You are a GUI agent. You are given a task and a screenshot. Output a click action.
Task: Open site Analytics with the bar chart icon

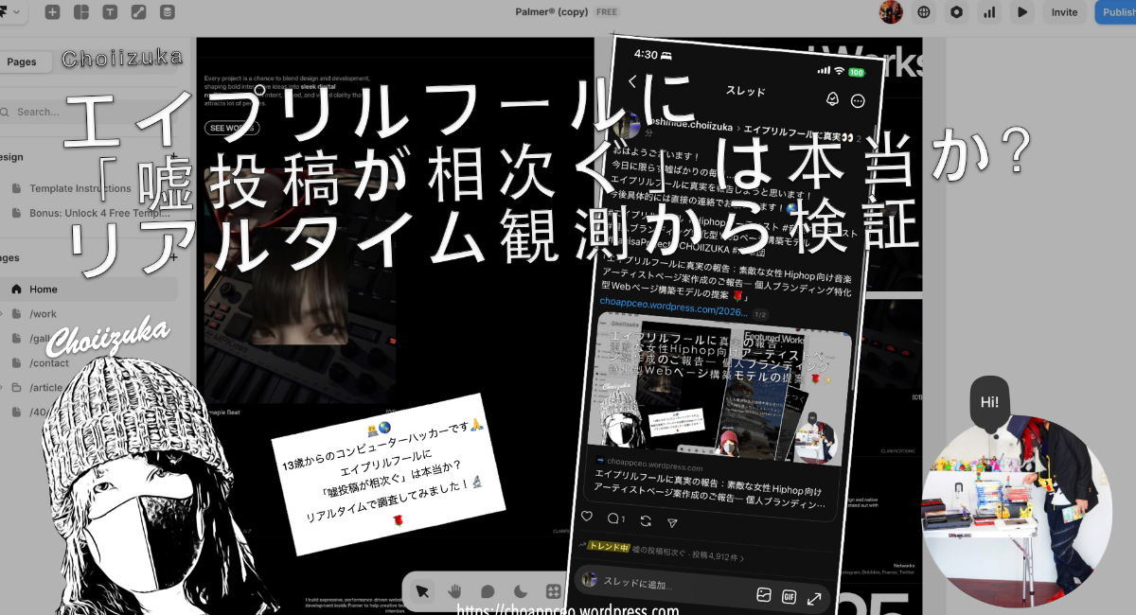(987, 12)
